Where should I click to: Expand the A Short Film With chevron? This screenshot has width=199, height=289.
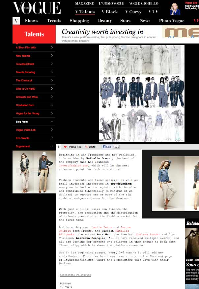click(52, 47)
